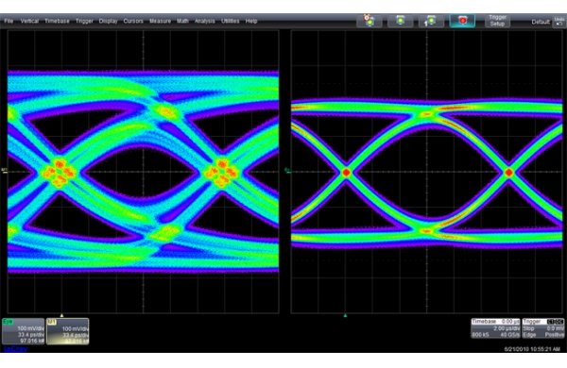Viewport: 567px width, 368px height.
Task: Open the Display menu
Action: point(108,22)
